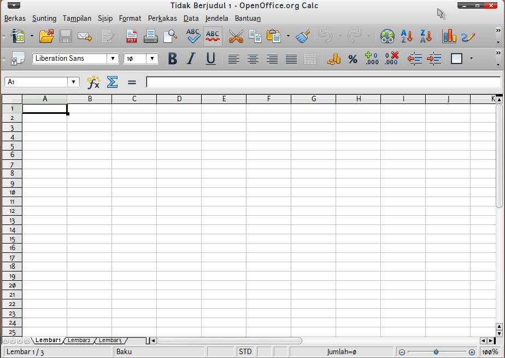Send document as e-mail icon
505x358 pixels.
click(85, 37)
